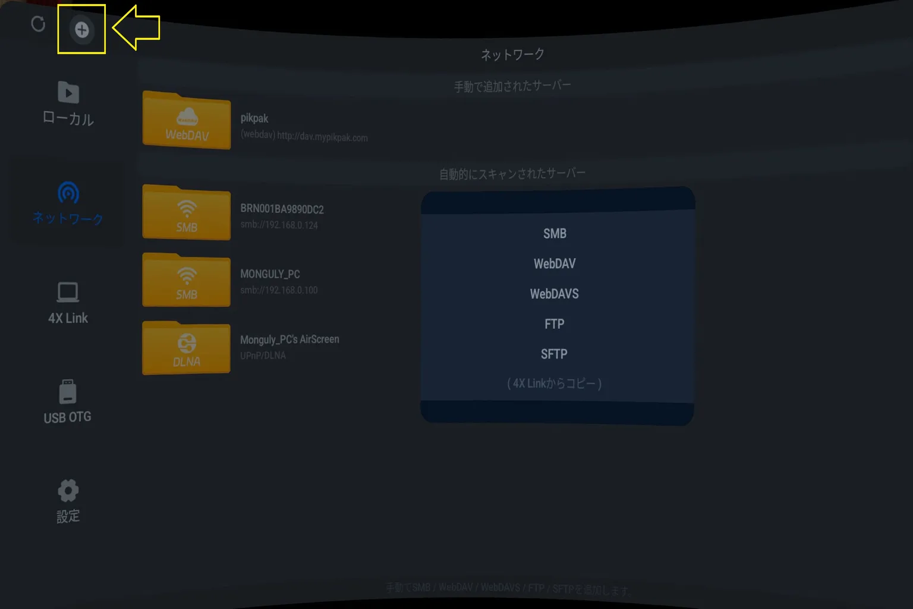Screen dimensions: 913x609
Task: Open the USB OTG section
Action: [x=67, y=401]
